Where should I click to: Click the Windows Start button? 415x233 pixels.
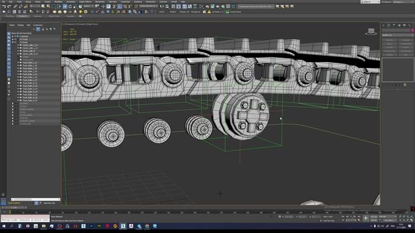coord(4,226)
